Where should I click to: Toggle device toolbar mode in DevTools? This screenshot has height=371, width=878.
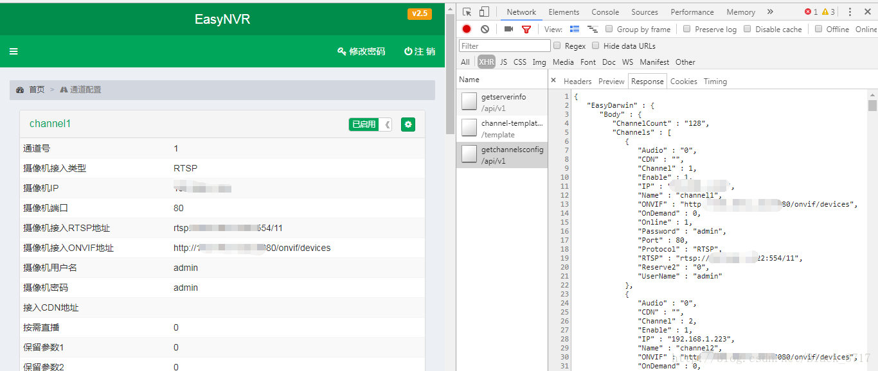coord(484,12)
